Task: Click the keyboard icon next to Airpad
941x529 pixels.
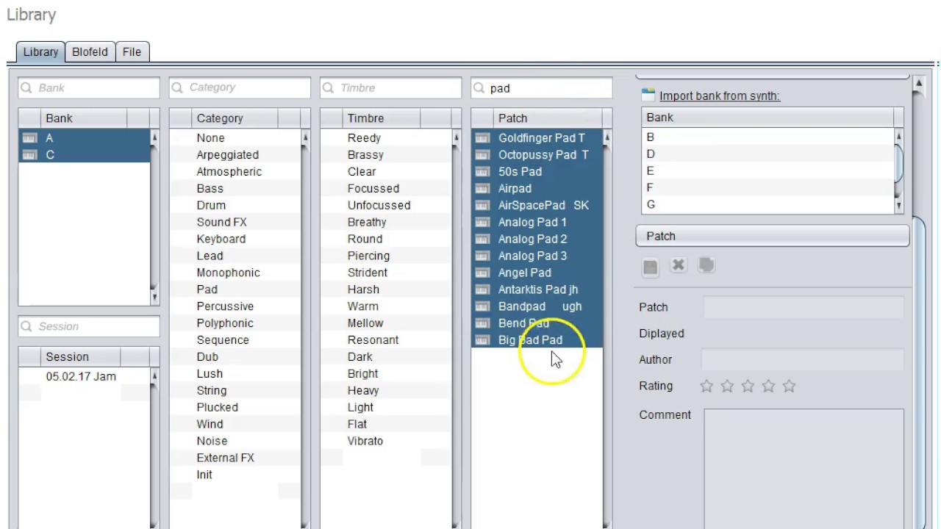Action: tap(482, 189)
